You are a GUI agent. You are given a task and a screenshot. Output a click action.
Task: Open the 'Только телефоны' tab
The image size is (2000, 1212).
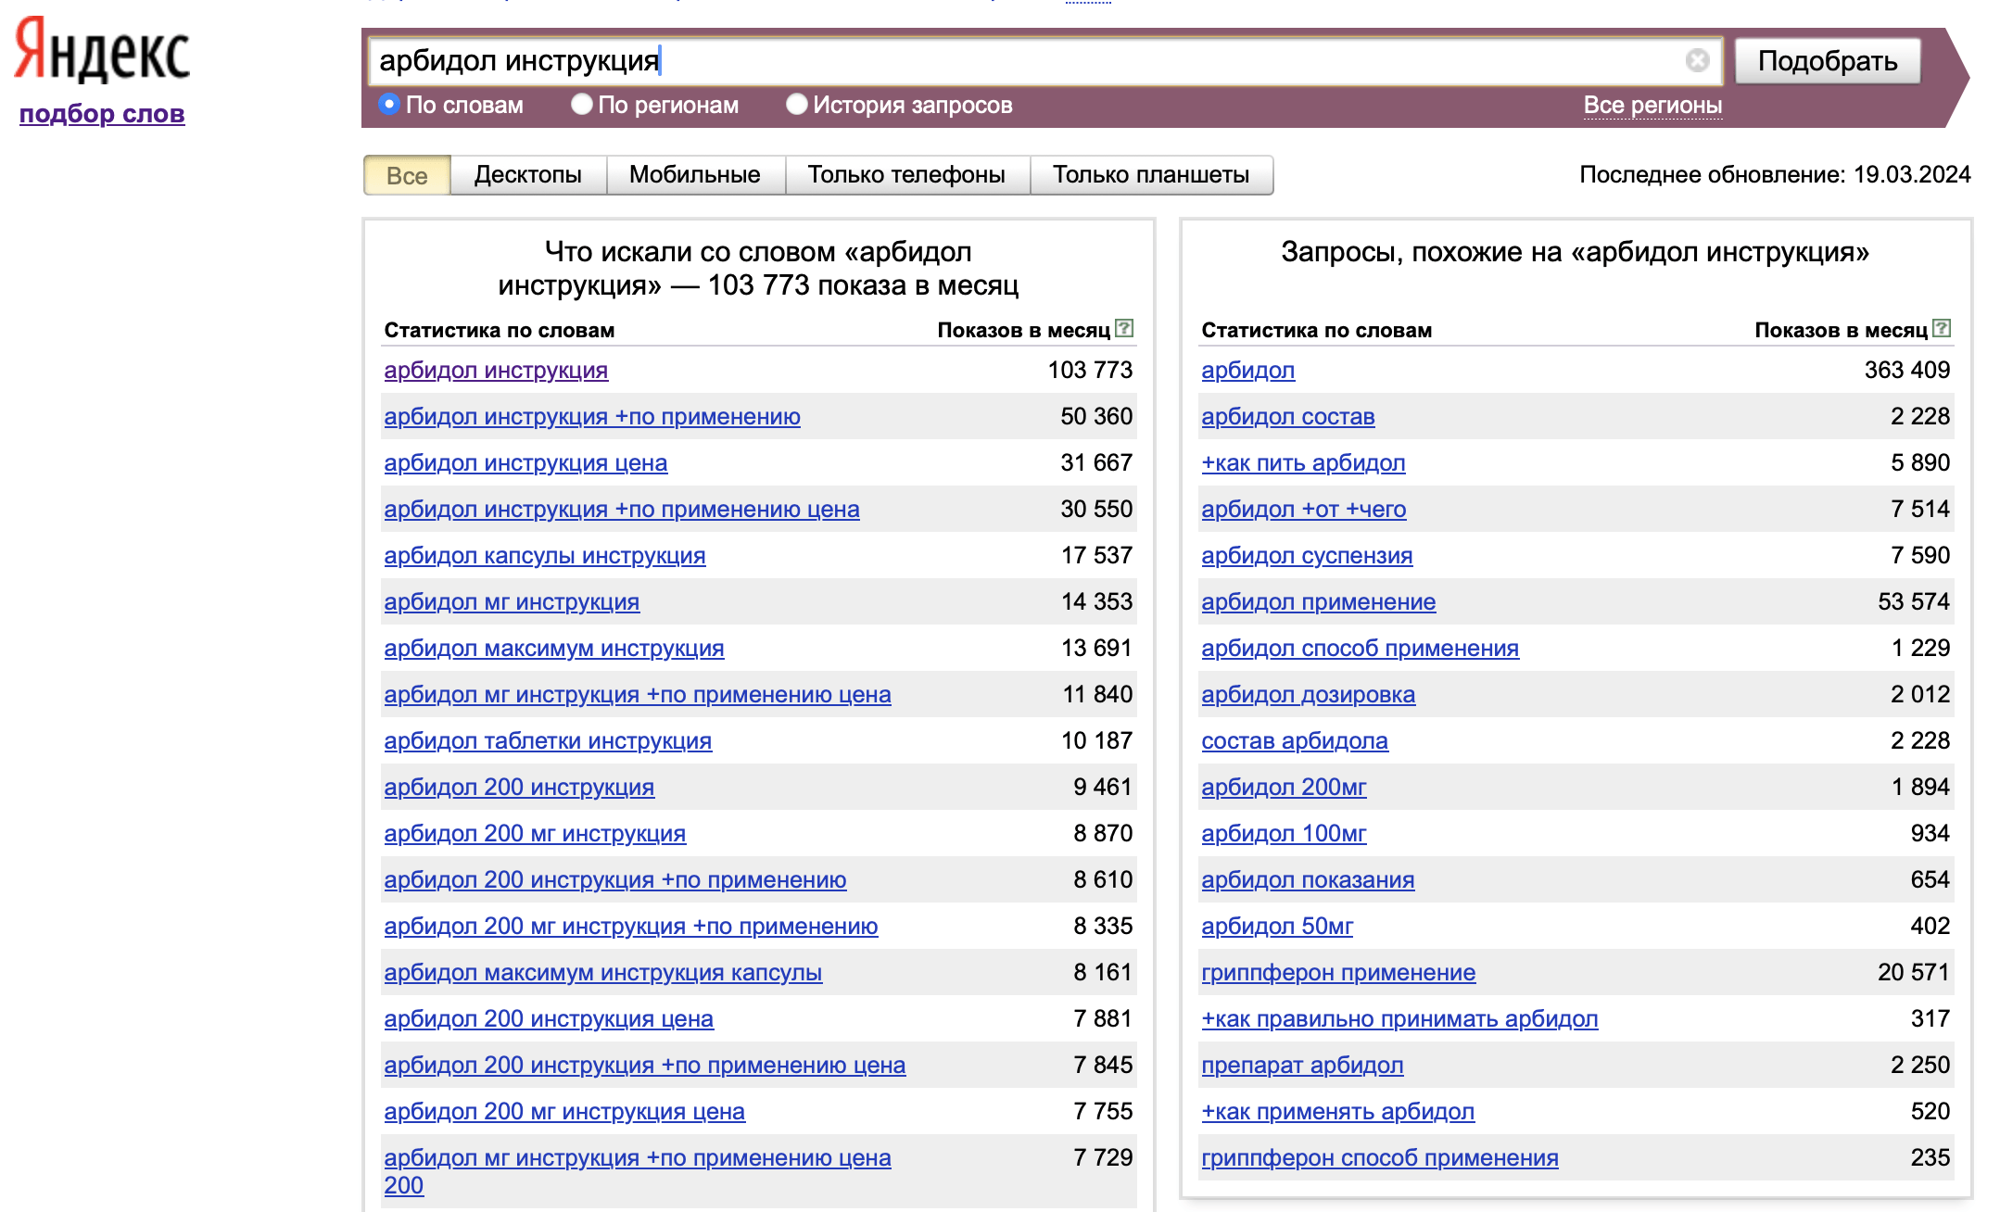click(905, 175)
